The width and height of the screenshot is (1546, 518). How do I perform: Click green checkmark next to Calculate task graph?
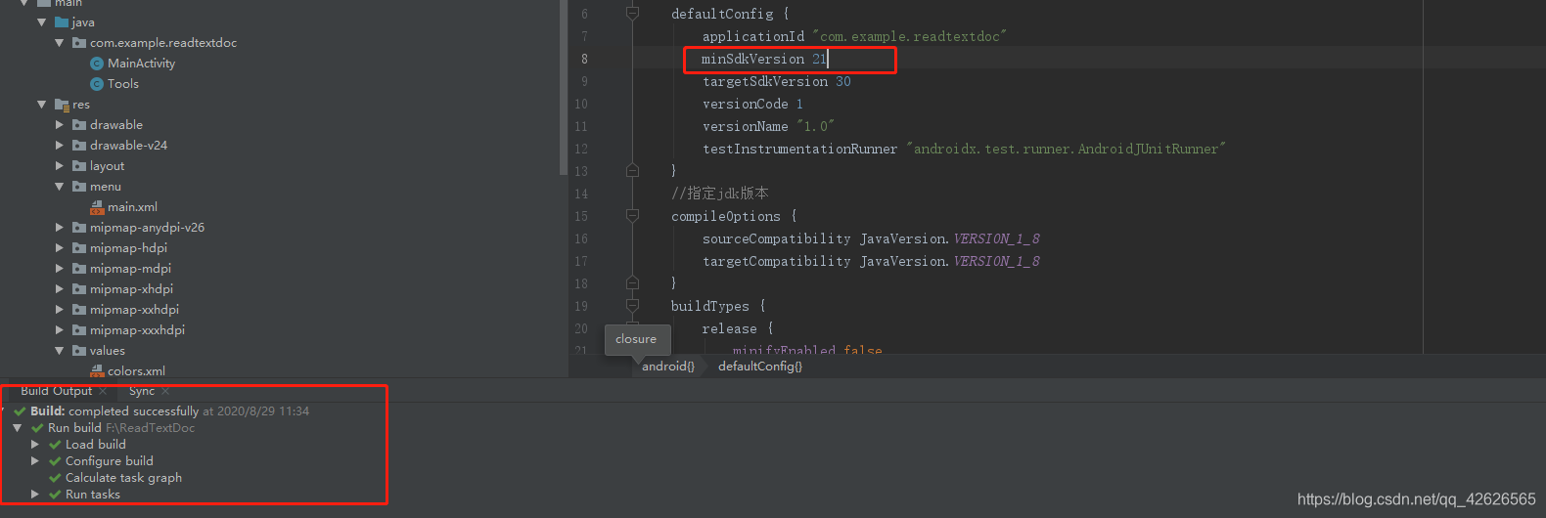coord(55,478)
